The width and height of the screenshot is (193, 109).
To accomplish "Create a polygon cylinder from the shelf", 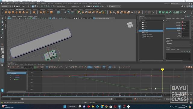I will (13, 12).
